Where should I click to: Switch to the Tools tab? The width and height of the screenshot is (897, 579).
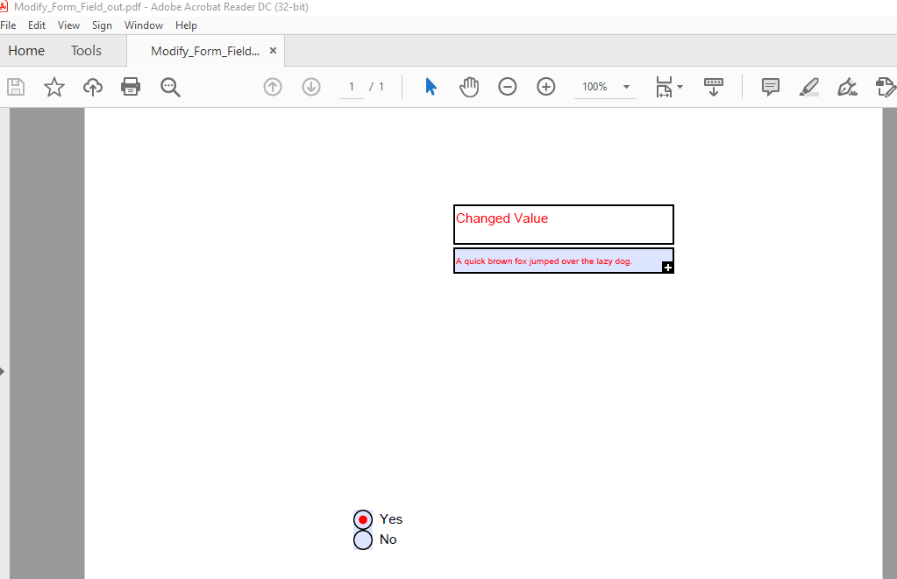[85, 50]
